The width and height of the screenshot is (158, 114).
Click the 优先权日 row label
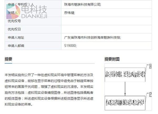(14, 29)
